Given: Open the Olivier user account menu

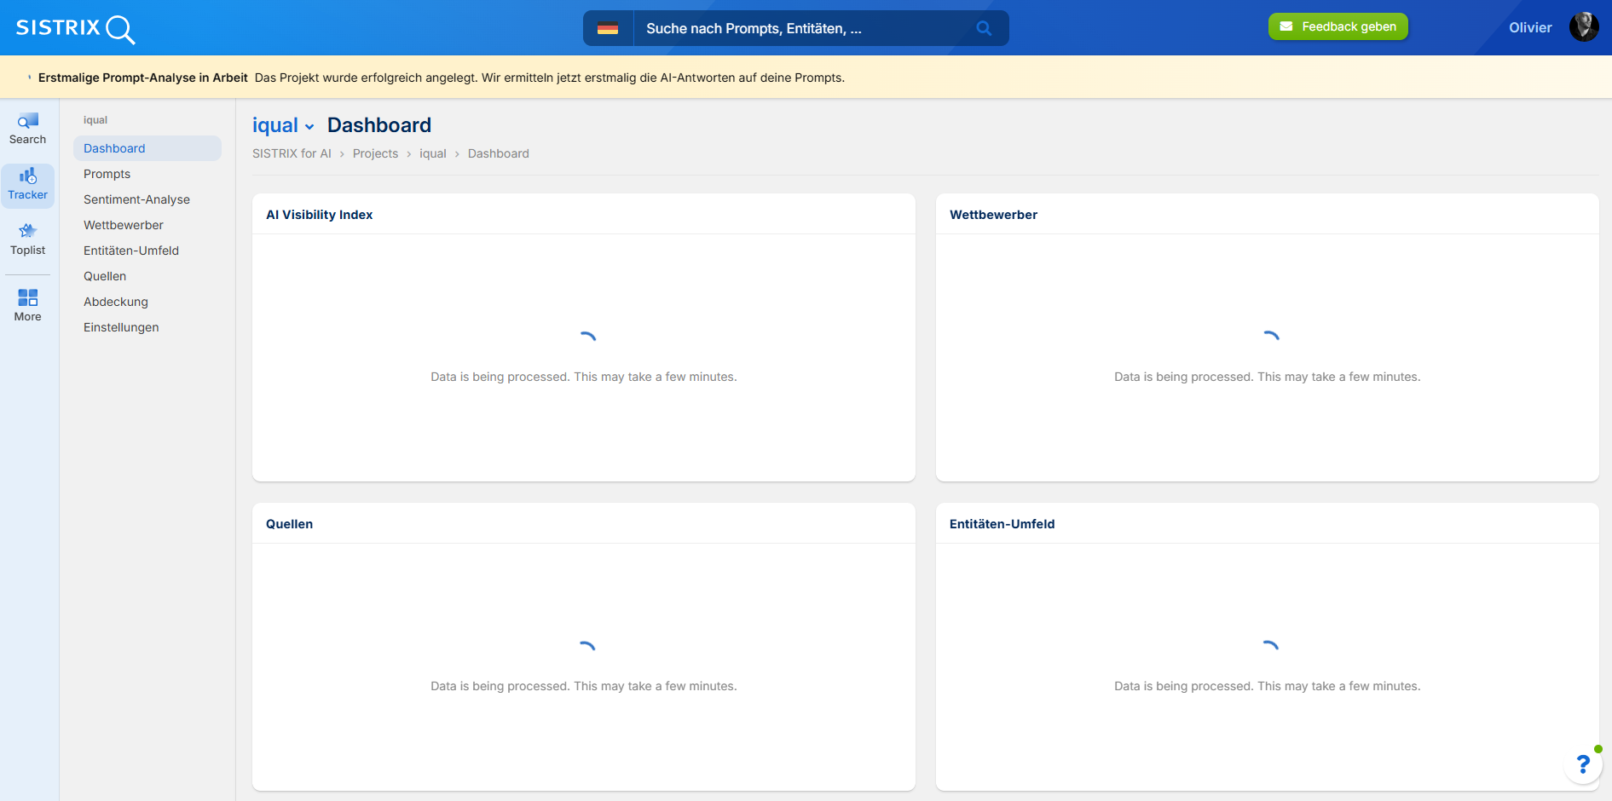Looking at the screenshot, I should tap(1530, 27).
